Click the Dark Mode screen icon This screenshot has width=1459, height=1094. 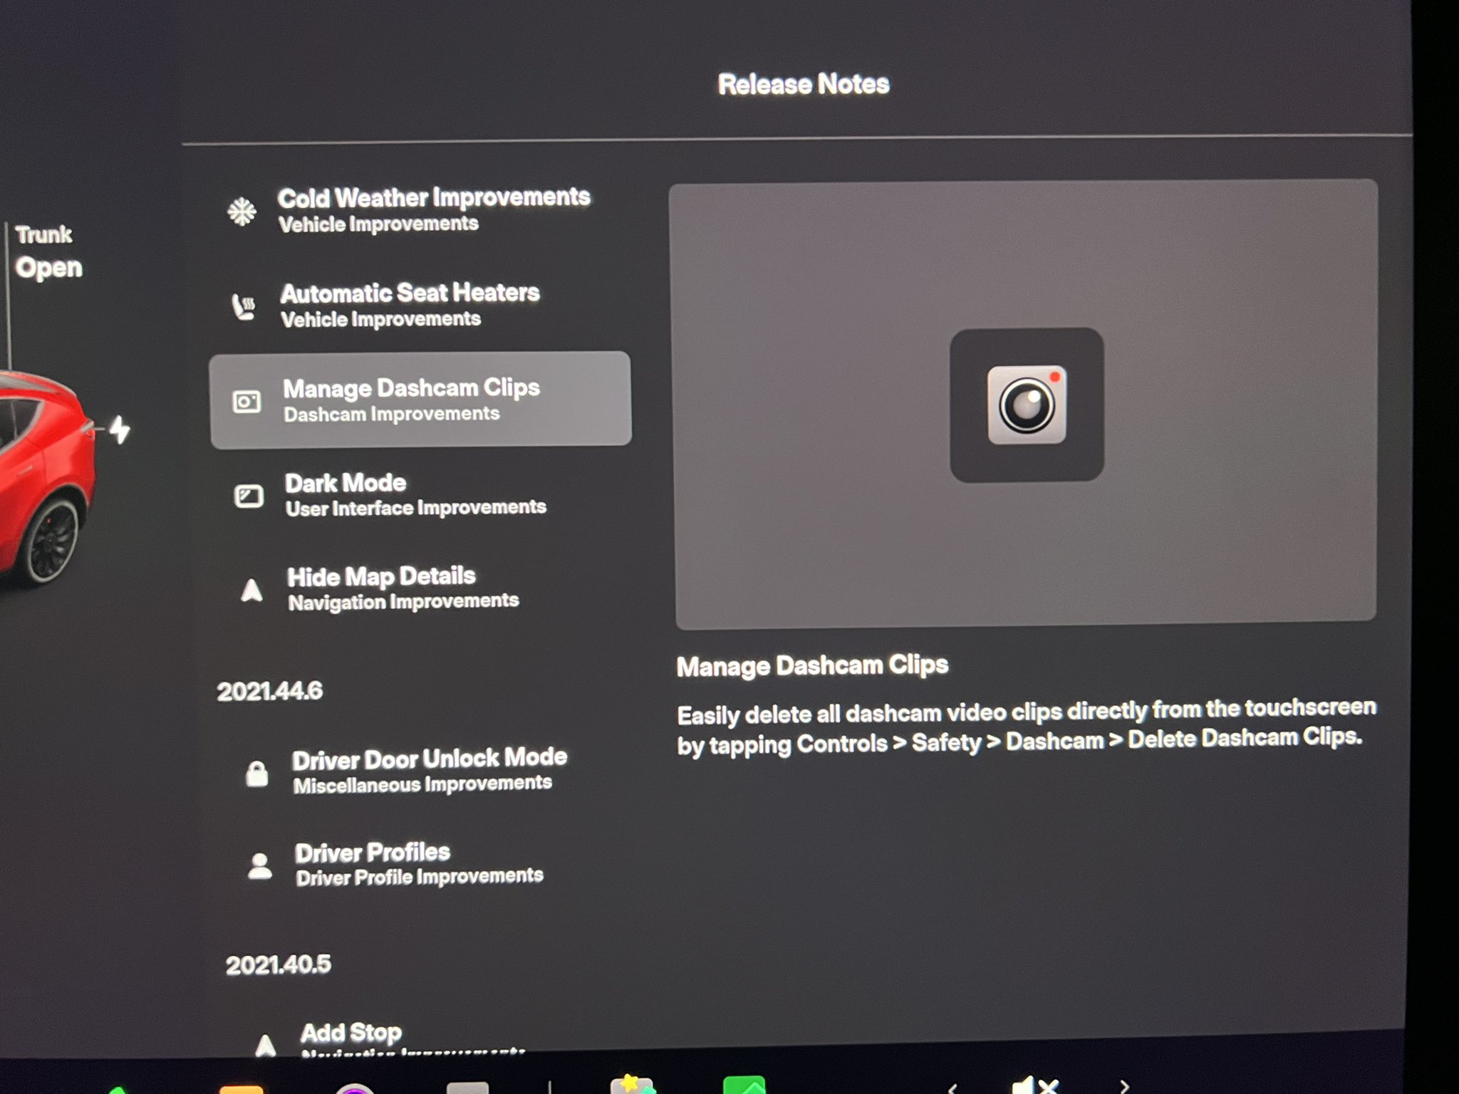[x=249, y=496]
